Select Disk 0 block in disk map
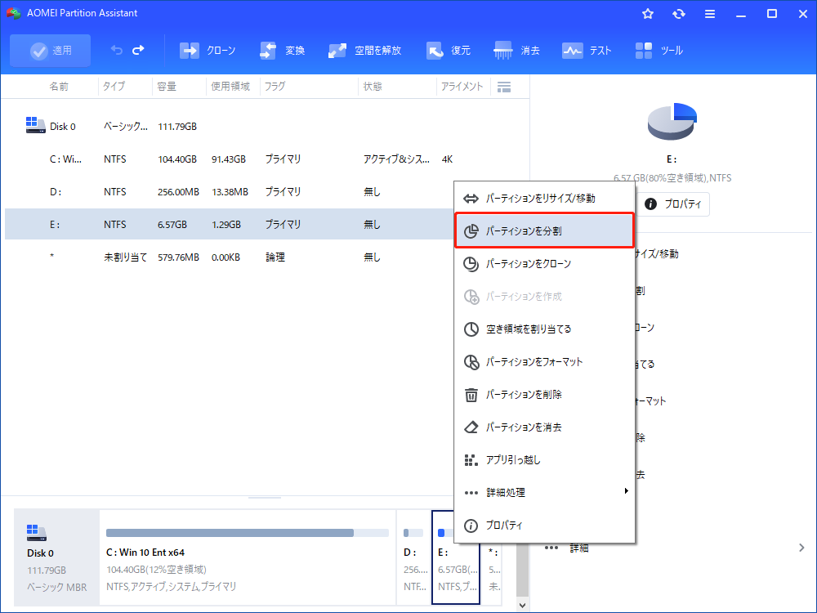The image size is (817, 613). pyautogui.click(x=56, y=557)
